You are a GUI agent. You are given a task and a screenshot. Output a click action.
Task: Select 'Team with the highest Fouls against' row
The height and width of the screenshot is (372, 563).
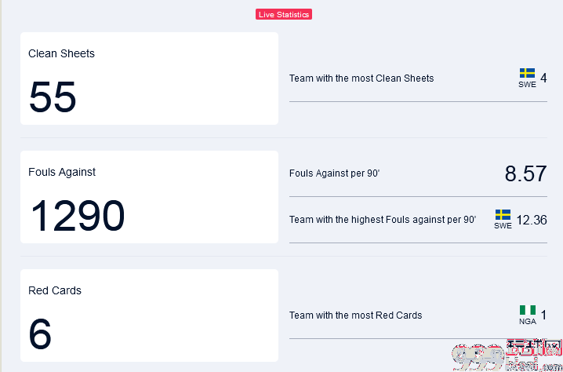tap(418, 220)
